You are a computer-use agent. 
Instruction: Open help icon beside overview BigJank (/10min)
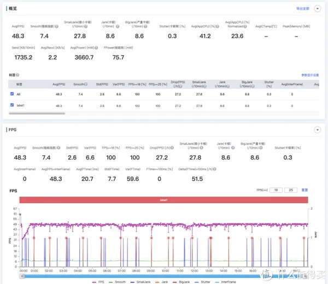point(145,26)
